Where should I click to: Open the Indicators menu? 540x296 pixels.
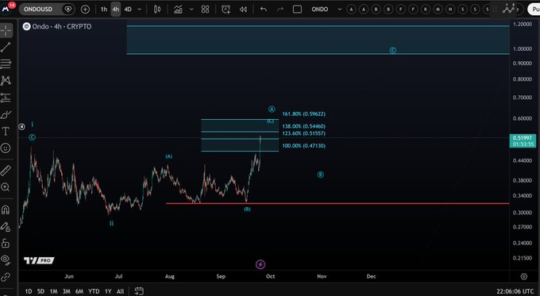(x=178, y=10)
